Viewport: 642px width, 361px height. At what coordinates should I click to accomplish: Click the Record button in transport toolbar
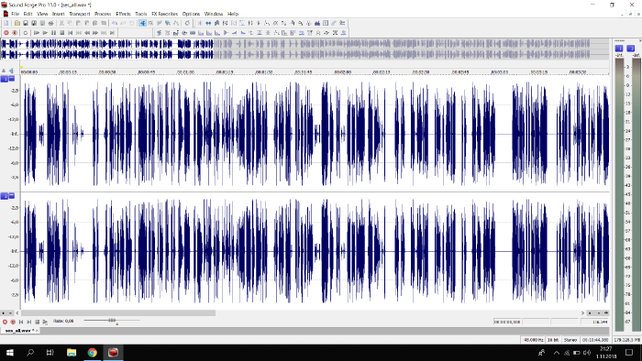tap(6, 33)
